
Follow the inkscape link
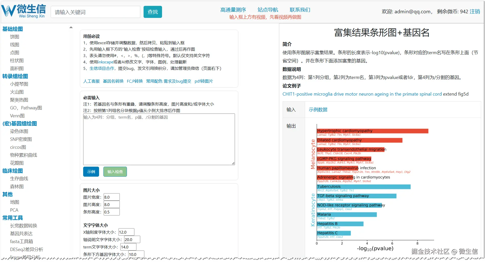point(105,62)
